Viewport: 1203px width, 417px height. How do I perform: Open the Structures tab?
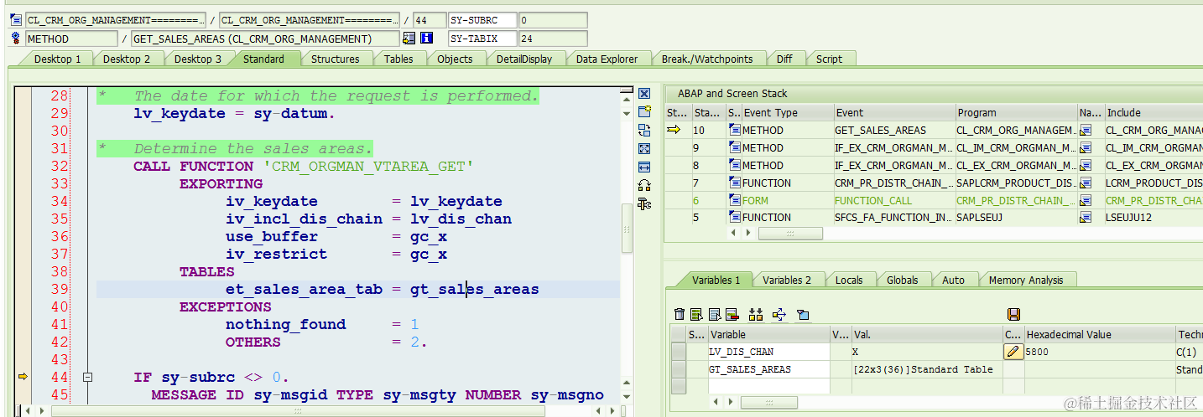tap(335, 59)
